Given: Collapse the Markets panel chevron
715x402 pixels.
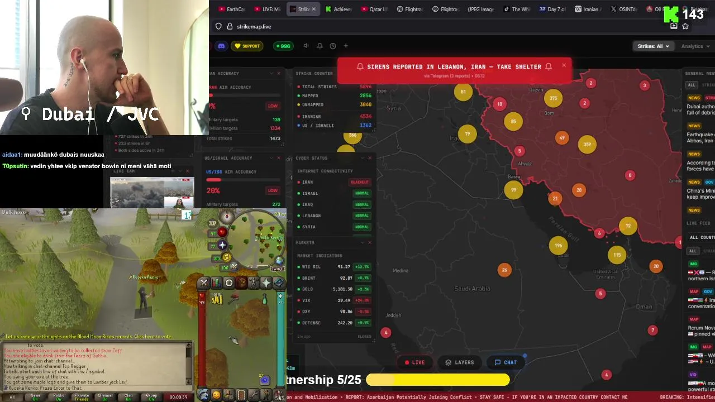Looking at the screenshot, I should point(361,242).
